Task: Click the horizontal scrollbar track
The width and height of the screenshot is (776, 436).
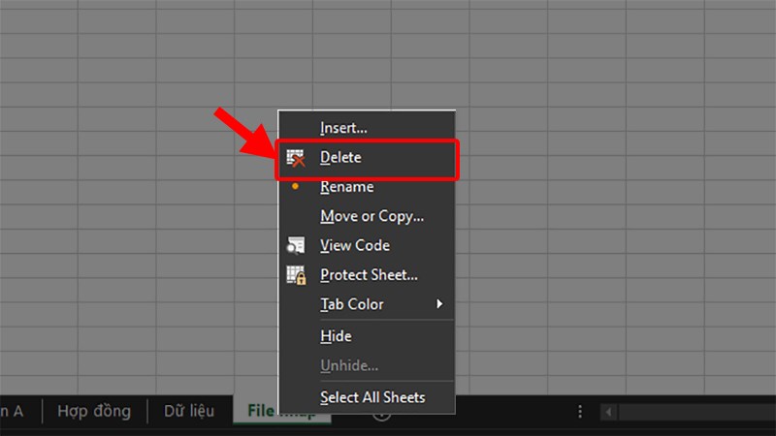Action: tap(696, 412)
